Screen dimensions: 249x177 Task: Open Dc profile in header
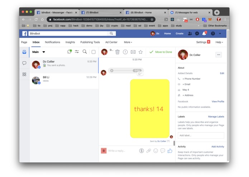tap(155, 33)
